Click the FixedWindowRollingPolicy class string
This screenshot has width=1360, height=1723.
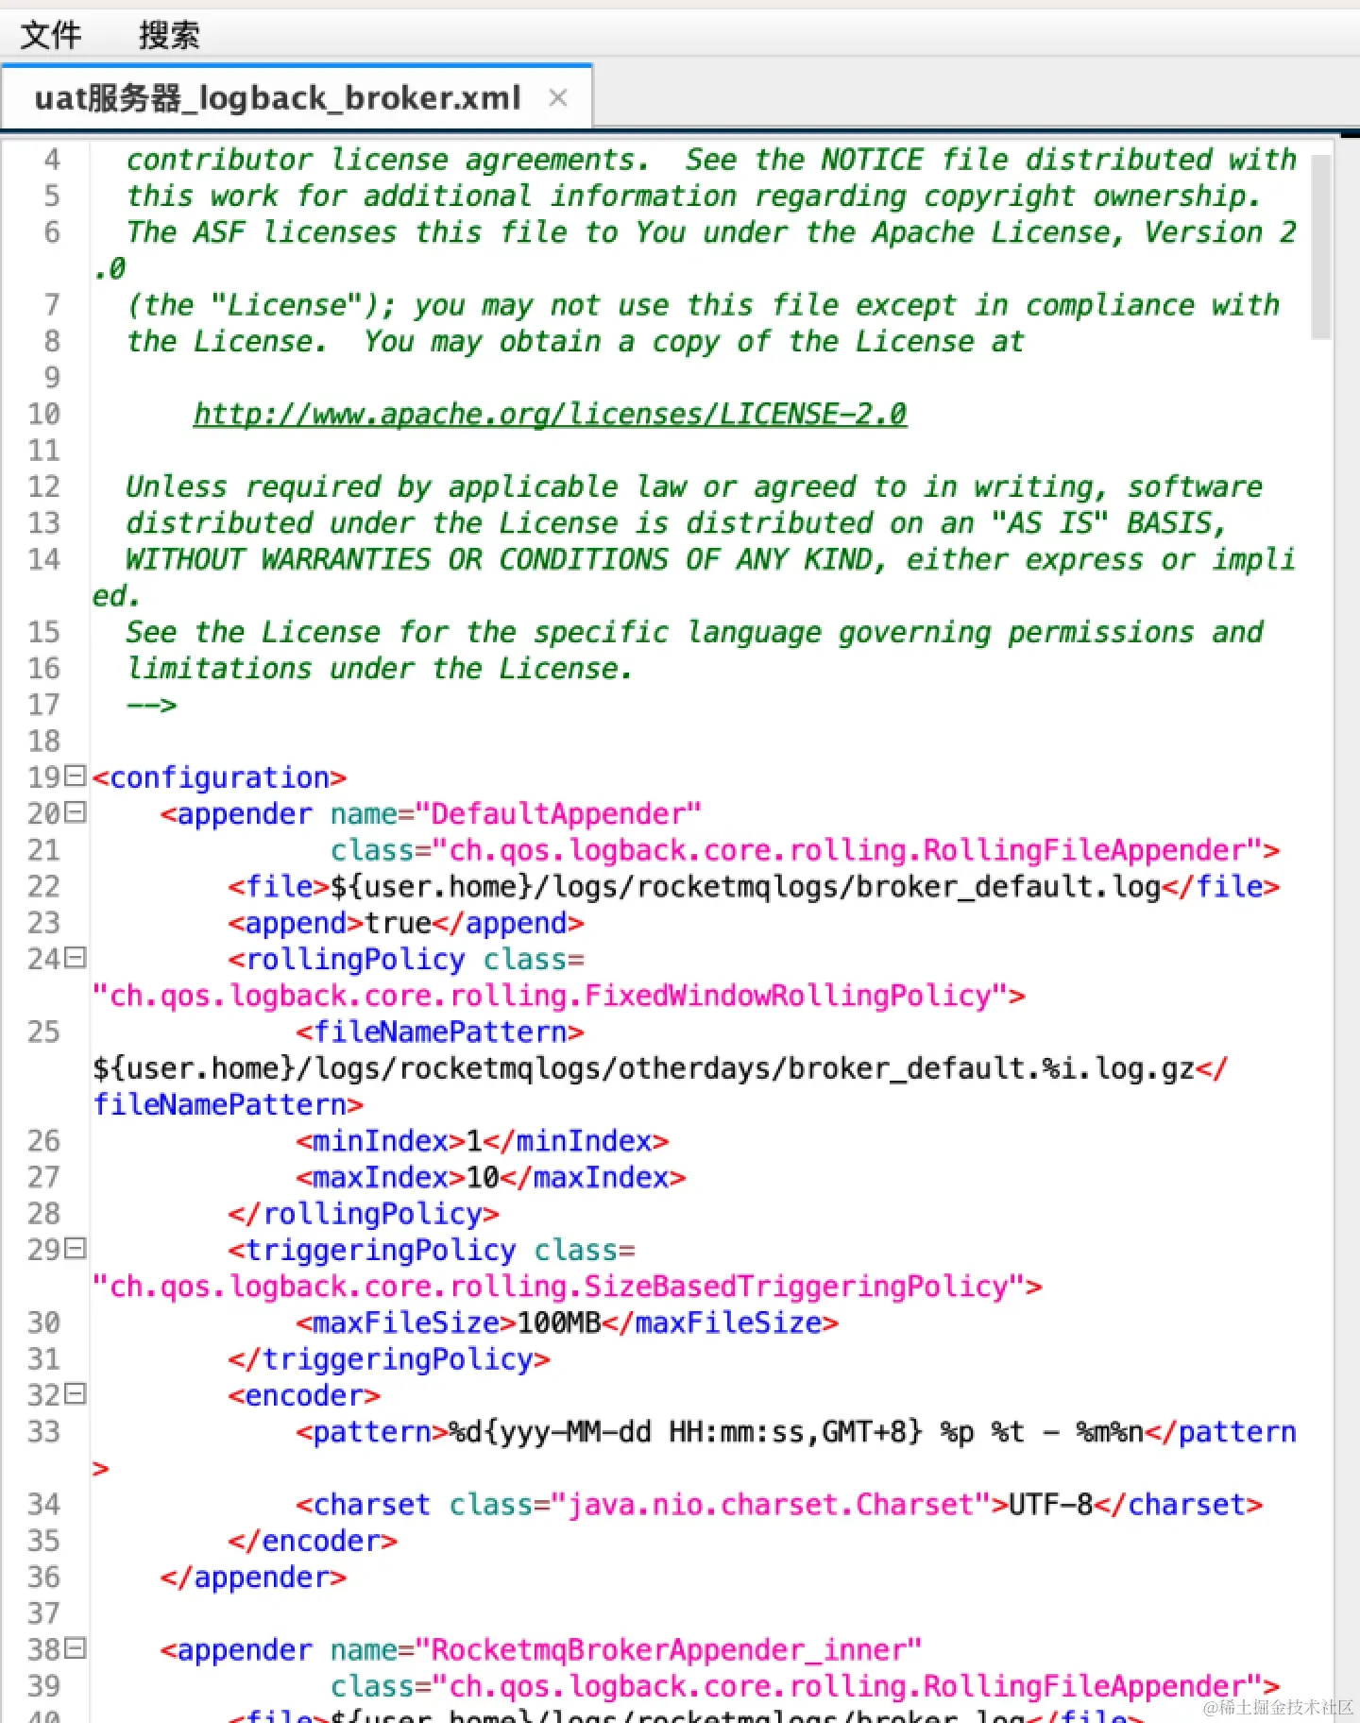550,996
